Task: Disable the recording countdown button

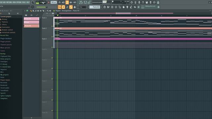Action: point(67,2)
